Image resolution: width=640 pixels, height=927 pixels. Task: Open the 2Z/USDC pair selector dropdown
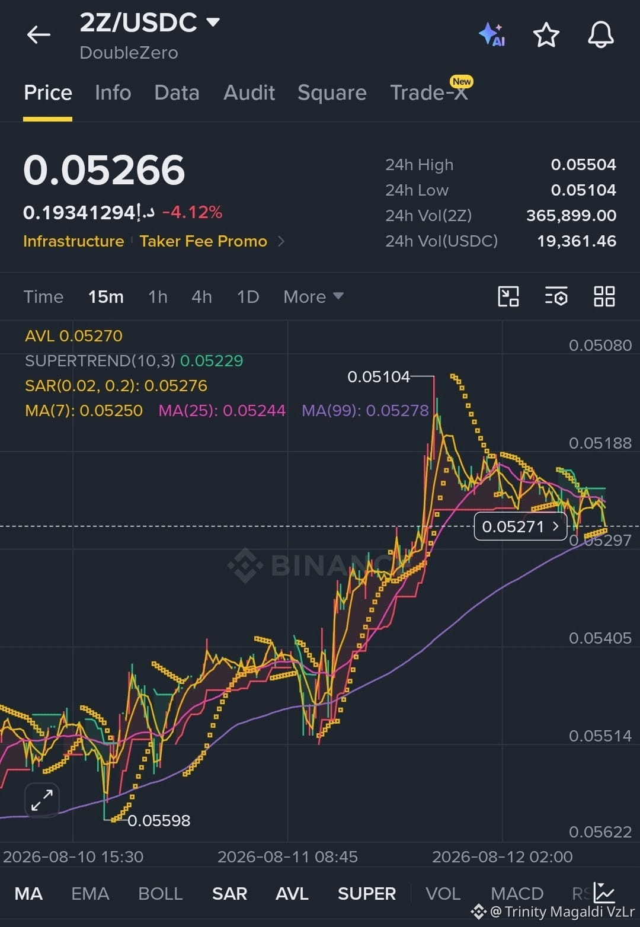(150, 23)
